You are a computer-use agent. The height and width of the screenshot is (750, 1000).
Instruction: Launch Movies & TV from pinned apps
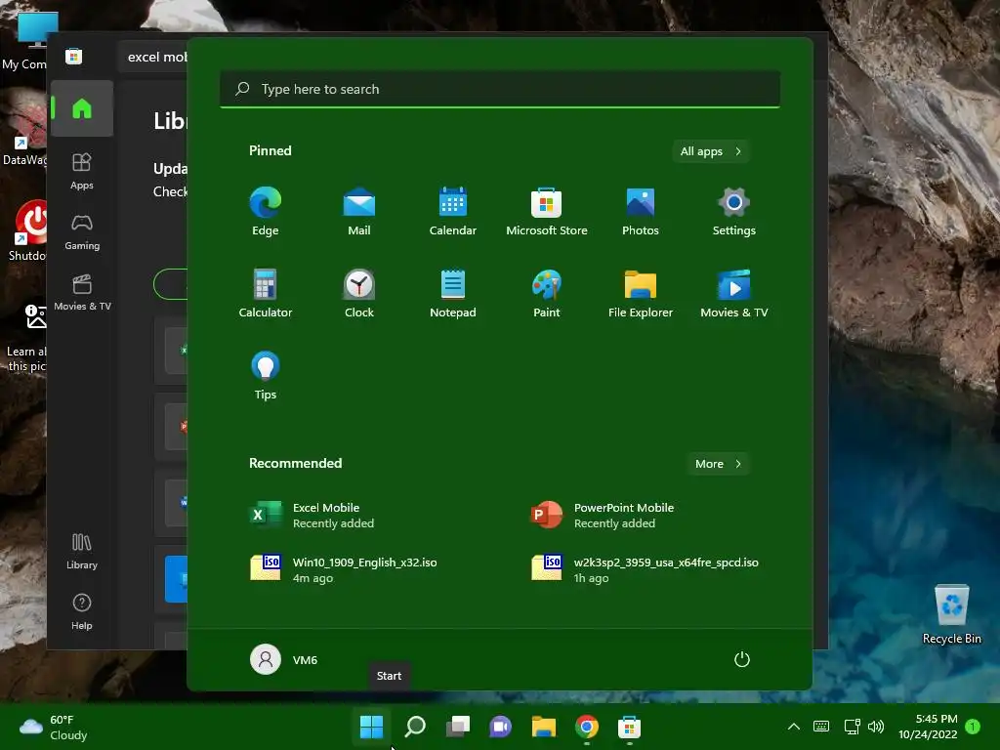pos(734,293)
